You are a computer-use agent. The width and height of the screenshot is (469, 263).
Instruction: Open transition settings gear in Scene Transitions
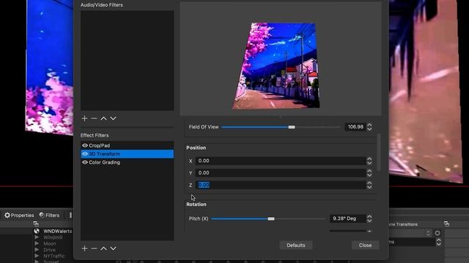tap(437, 233)
